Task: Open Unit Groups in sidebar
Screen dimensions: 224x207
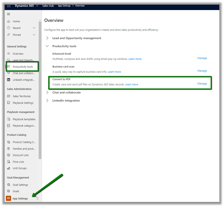Action: [x=20, y=168]
